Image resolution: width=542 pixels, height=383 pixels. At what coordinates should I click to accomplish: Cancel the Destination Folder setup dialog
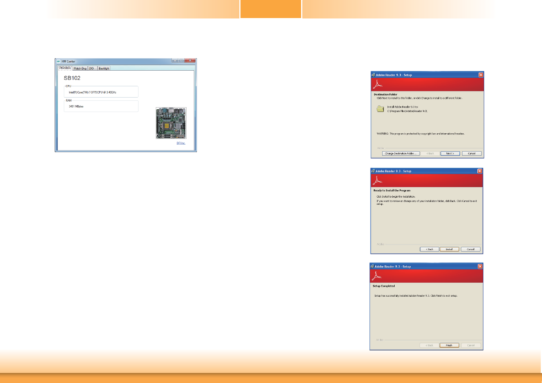click(472, 153)
